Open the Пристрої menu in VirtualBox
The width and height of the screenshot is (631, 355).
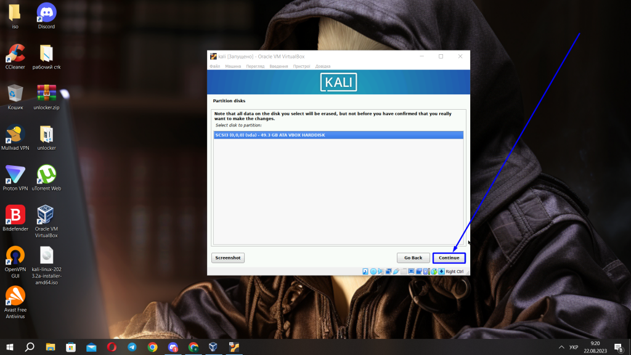[300, 66]
